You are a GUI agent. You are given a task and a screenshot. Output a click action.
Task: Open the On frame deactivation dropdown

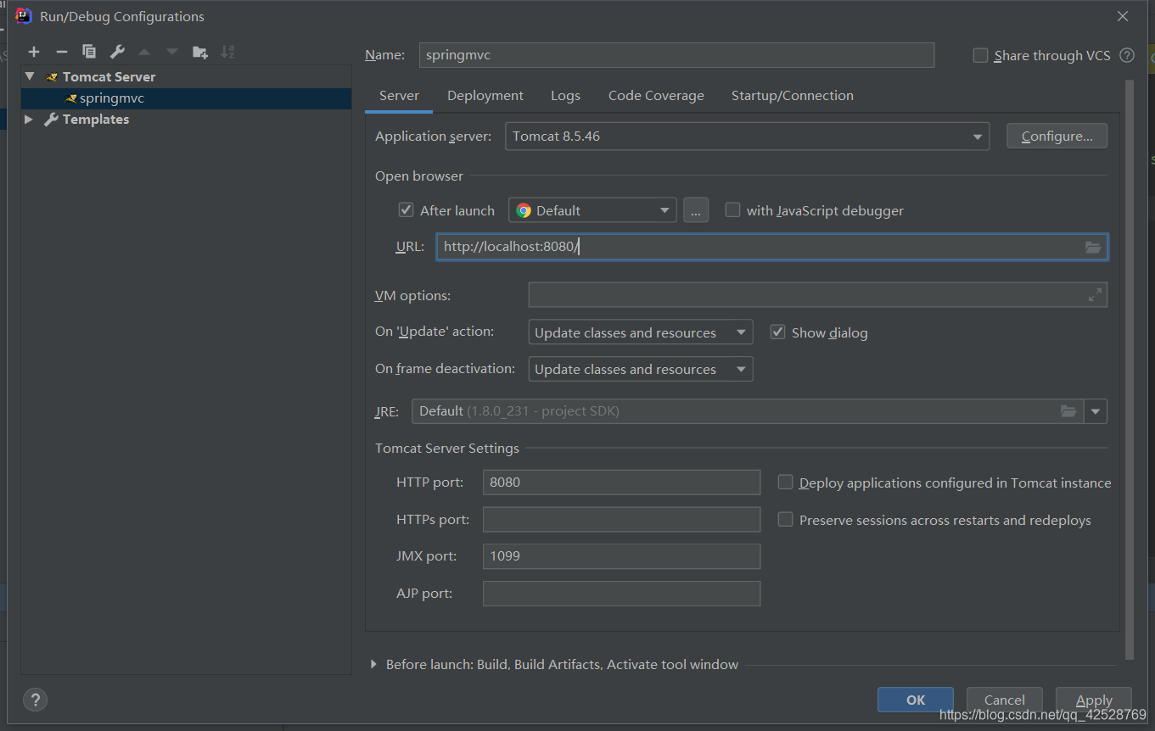click(640, 369)
